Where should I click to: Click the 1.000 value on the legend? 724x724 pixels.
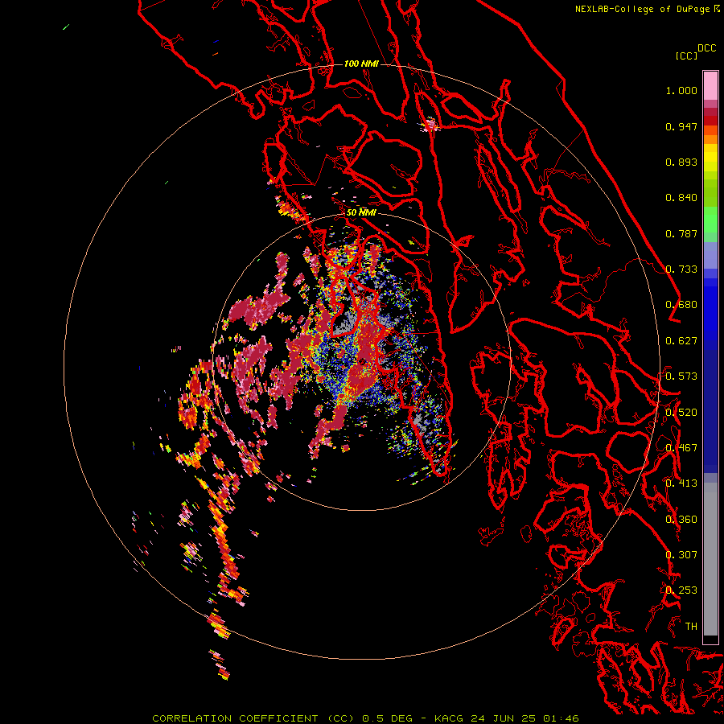(x=681, y=90)
